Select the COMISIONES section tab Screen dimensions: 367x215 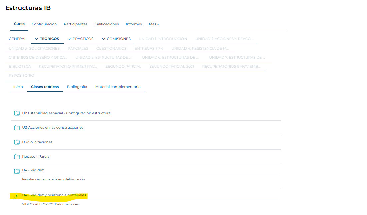119,39
